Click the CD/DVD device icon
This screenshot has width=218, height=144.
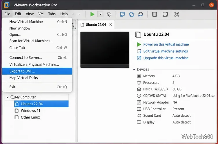[x=139, y=96]
